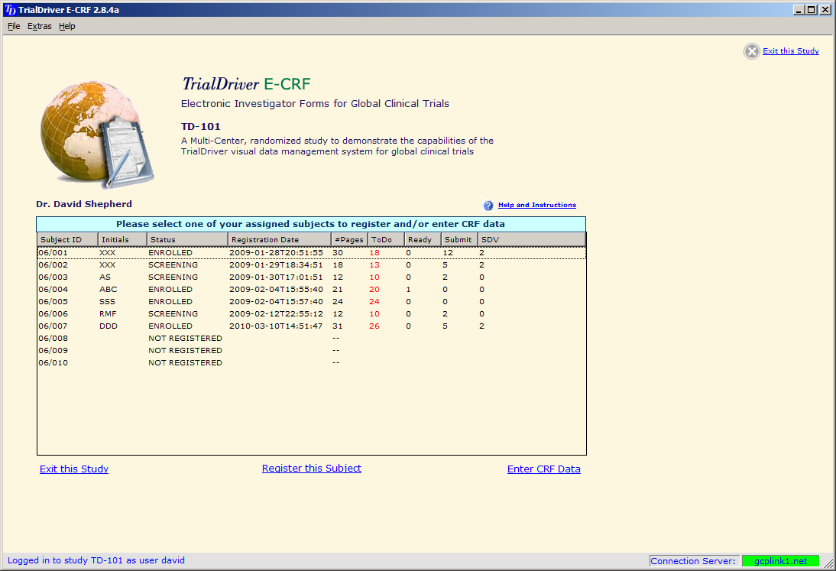
Task: Click Exit this Study link at top right
Action: tap(790, 51)
